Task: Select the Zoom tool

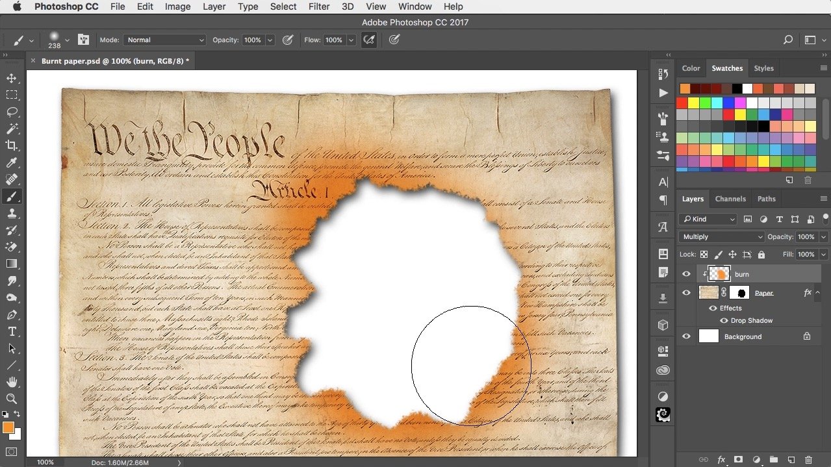Action: 12,399
